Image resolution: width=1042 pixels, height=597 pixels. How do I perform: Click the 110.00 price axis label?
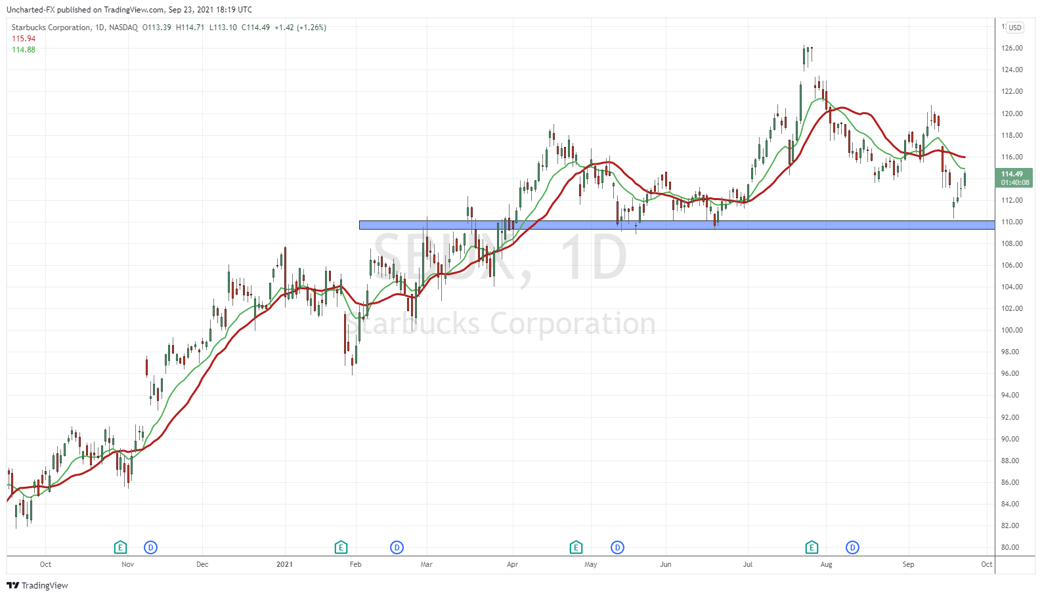(x=1012, y=222)
